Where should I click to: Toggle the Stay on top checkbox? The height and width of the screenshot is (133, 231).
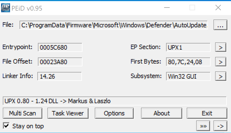click(x=6, y=126)
